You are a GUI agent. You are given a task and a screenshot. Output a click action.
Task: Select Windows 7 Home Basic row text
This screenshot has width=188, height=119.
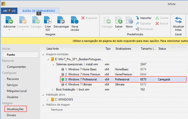[81, 70]
